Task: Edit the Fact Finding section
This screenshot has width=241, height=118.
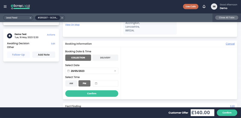Action: click(232, 106)
